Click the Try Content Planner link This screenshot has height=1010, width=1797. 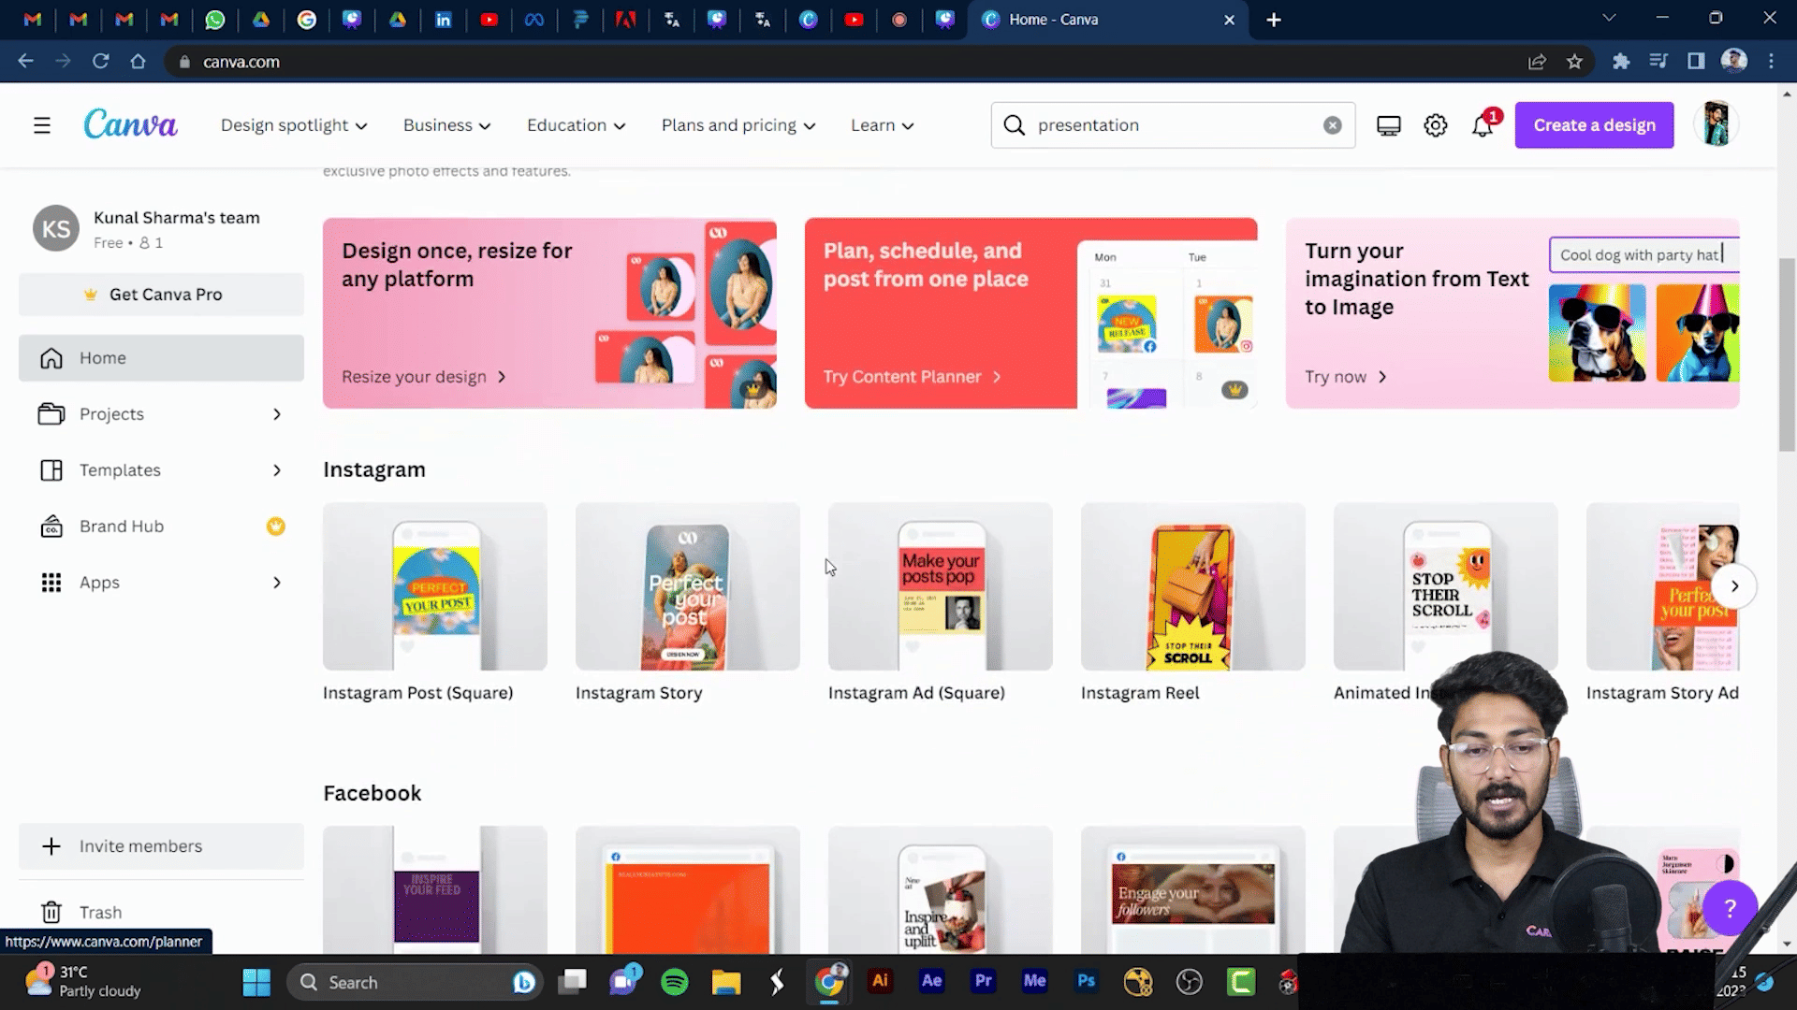(x=911, y=377)
